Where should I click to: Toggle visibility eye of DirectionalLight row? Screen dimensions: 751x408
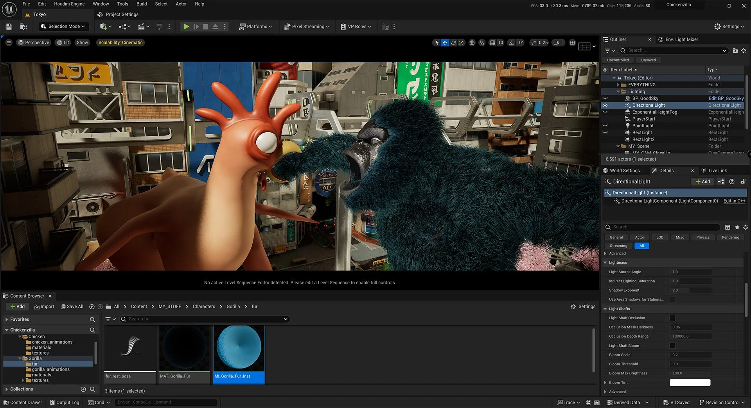pos(605,105)
